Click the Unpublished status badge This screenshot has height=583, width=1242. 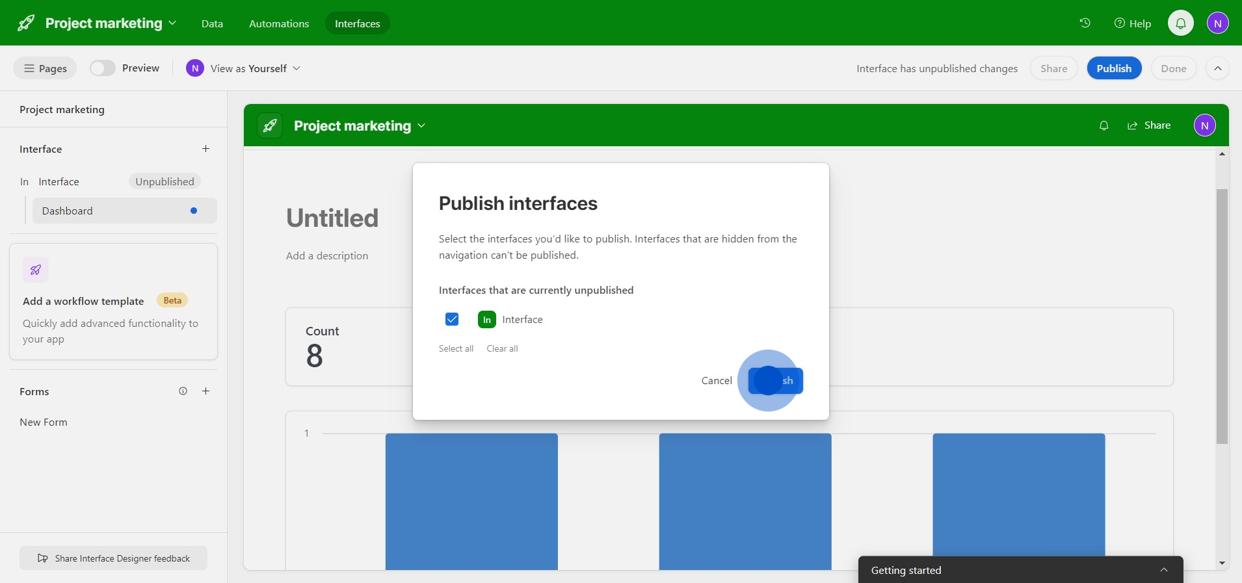[x=165, y=182]
